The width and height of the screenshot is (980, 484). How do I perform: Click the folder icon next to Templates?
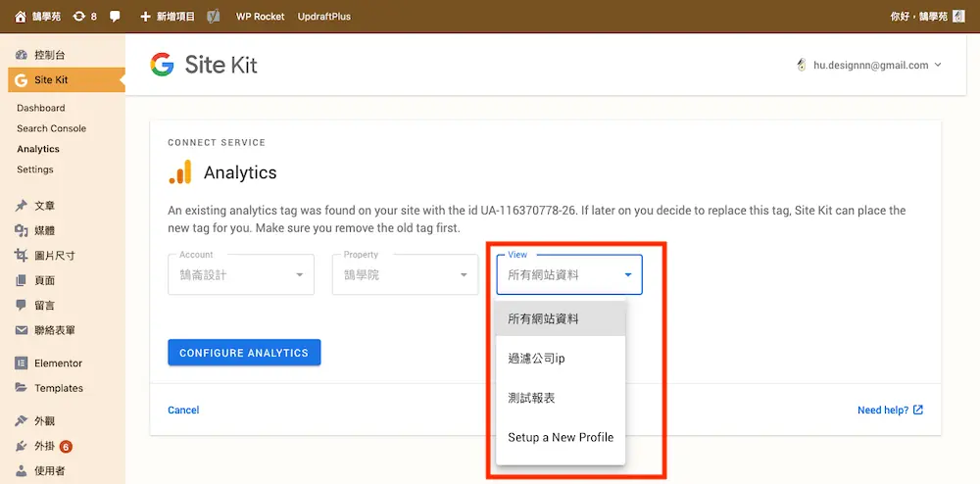pyautogui.click(x=22, y=388)
